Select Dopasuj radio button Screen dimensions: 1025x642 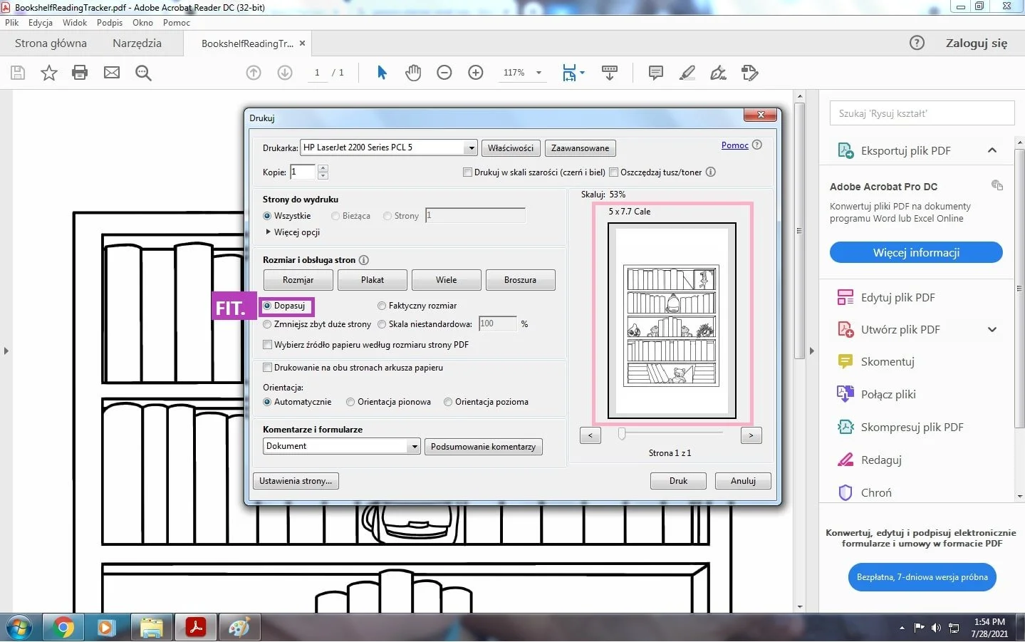coord(267,306)
